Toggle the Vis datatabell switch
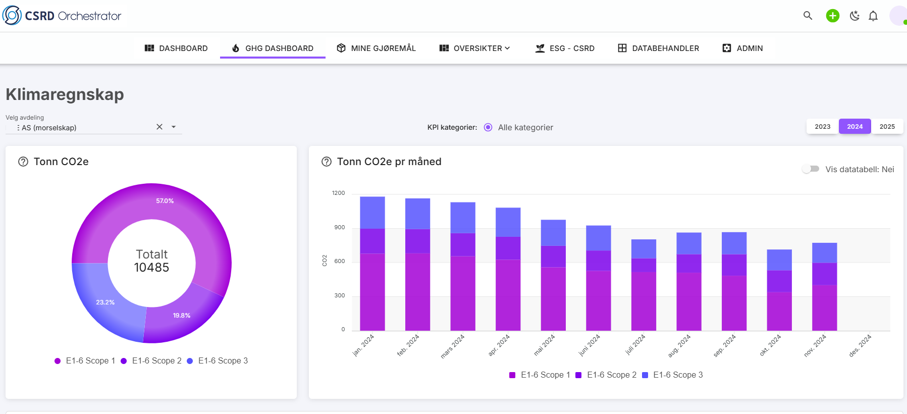Image resolution: width=907 pixels, height=414 pixels. click(x=811, y=169)
